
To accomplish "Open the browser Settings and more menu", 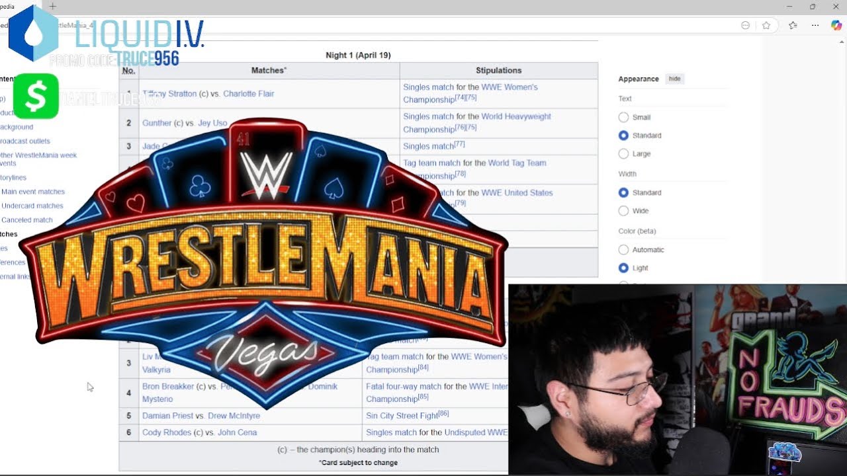I will tap(815, 25).
